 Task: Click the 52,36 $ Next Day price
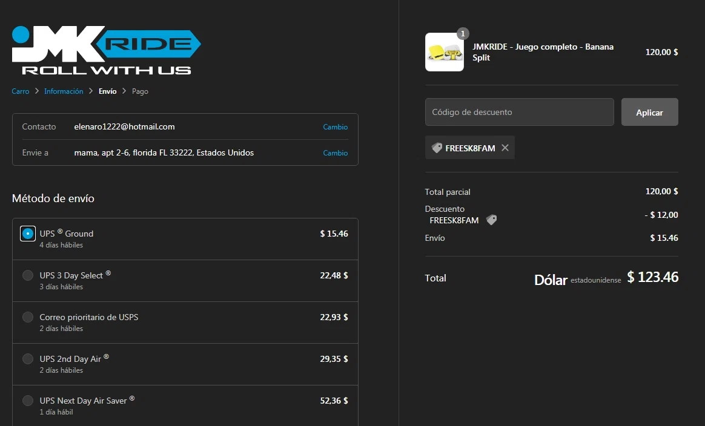[334, 401]
